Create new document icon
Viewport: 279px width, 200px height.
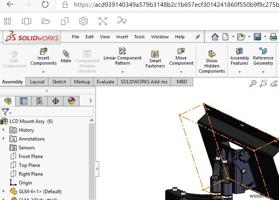point(225,37)
